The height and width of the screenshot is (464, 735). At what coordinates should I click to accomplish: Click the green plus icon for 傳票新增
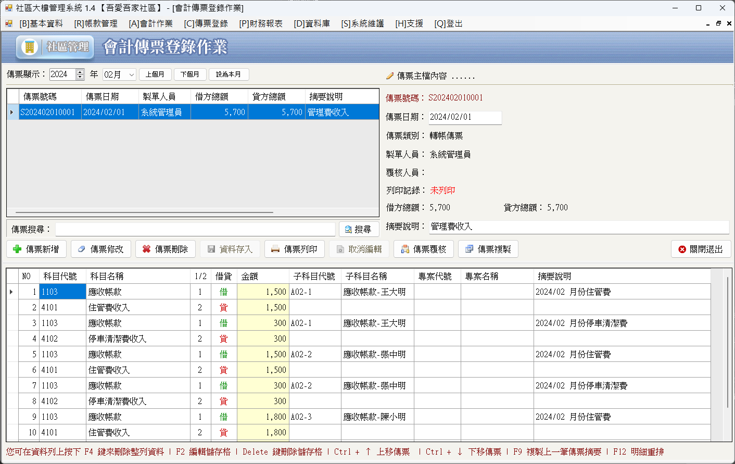click(x=17, y=249)
